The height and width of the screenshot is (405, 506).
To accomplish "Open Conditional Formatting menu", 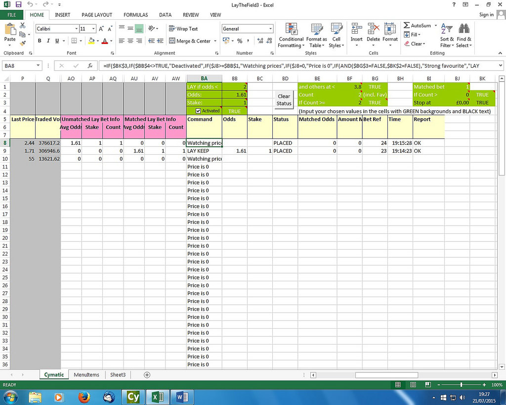I will click(291, 36).
